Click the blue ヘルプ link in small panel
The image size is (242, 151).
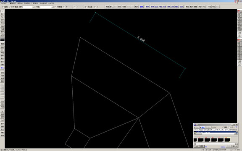[223, 146]
